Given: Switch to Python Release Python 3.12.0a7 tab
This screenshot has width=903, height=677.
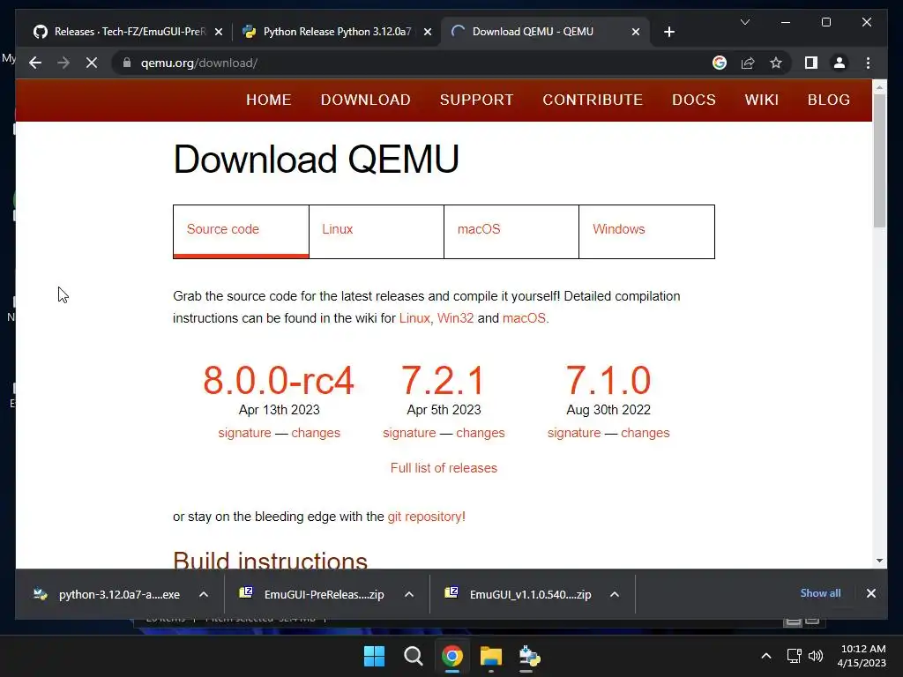Looking at the screenshot, I should (x=336, y=32).
